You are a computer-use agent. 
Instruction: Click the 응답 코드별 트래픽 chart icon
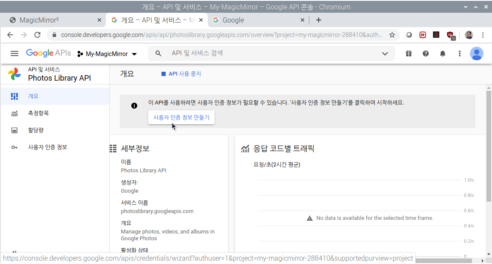click(x=245, y=149)
